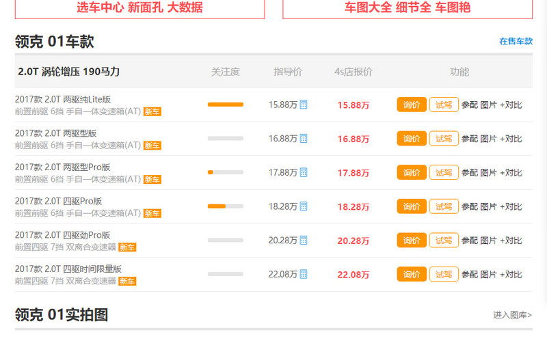547x341 pixels.
Task: Add 两驱型Pro版 to +对比
Action: tap(511, 173)
